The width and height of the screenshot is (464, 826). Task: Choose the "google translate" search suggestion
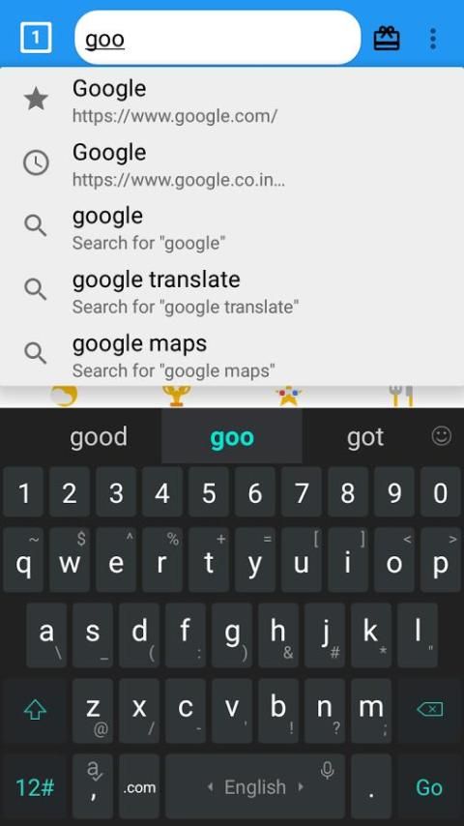[x=232, y=292]
